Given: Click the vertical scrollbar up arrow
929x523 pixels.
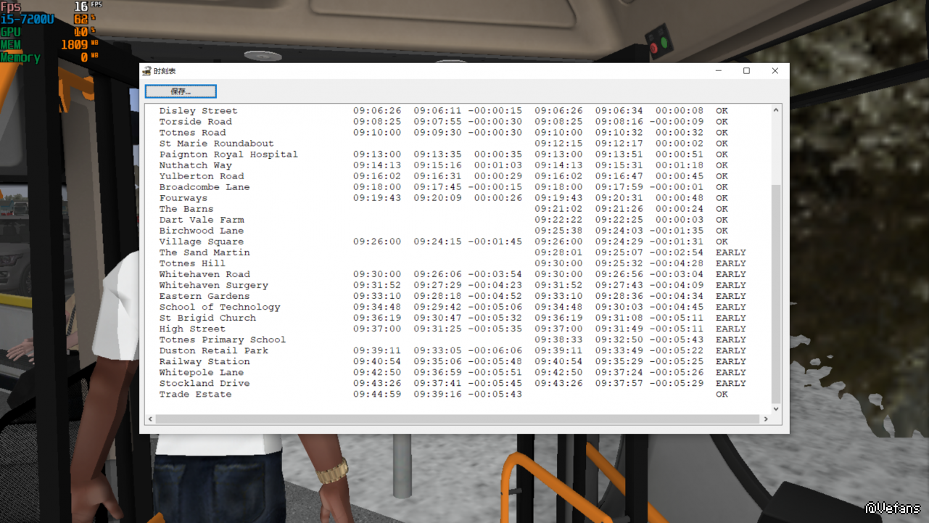Looking at the screenshot, I should [776, 110].
